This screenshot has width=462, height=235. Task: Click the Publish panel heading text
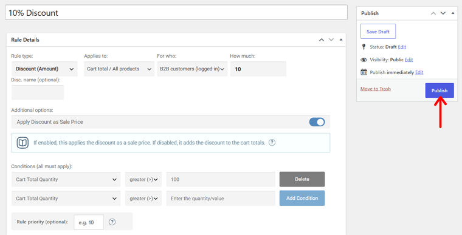click(x=370, y=13)
